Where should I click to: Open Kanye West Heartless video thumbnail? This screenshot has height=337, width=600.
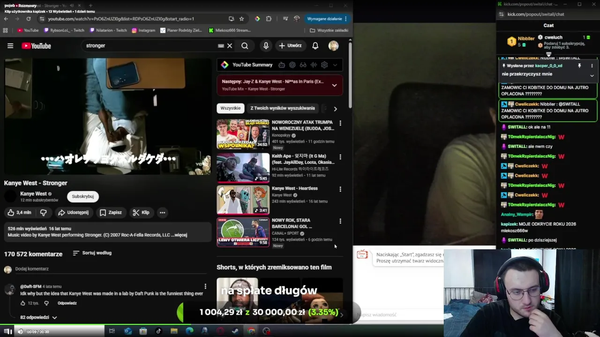[x=243, y=200]
